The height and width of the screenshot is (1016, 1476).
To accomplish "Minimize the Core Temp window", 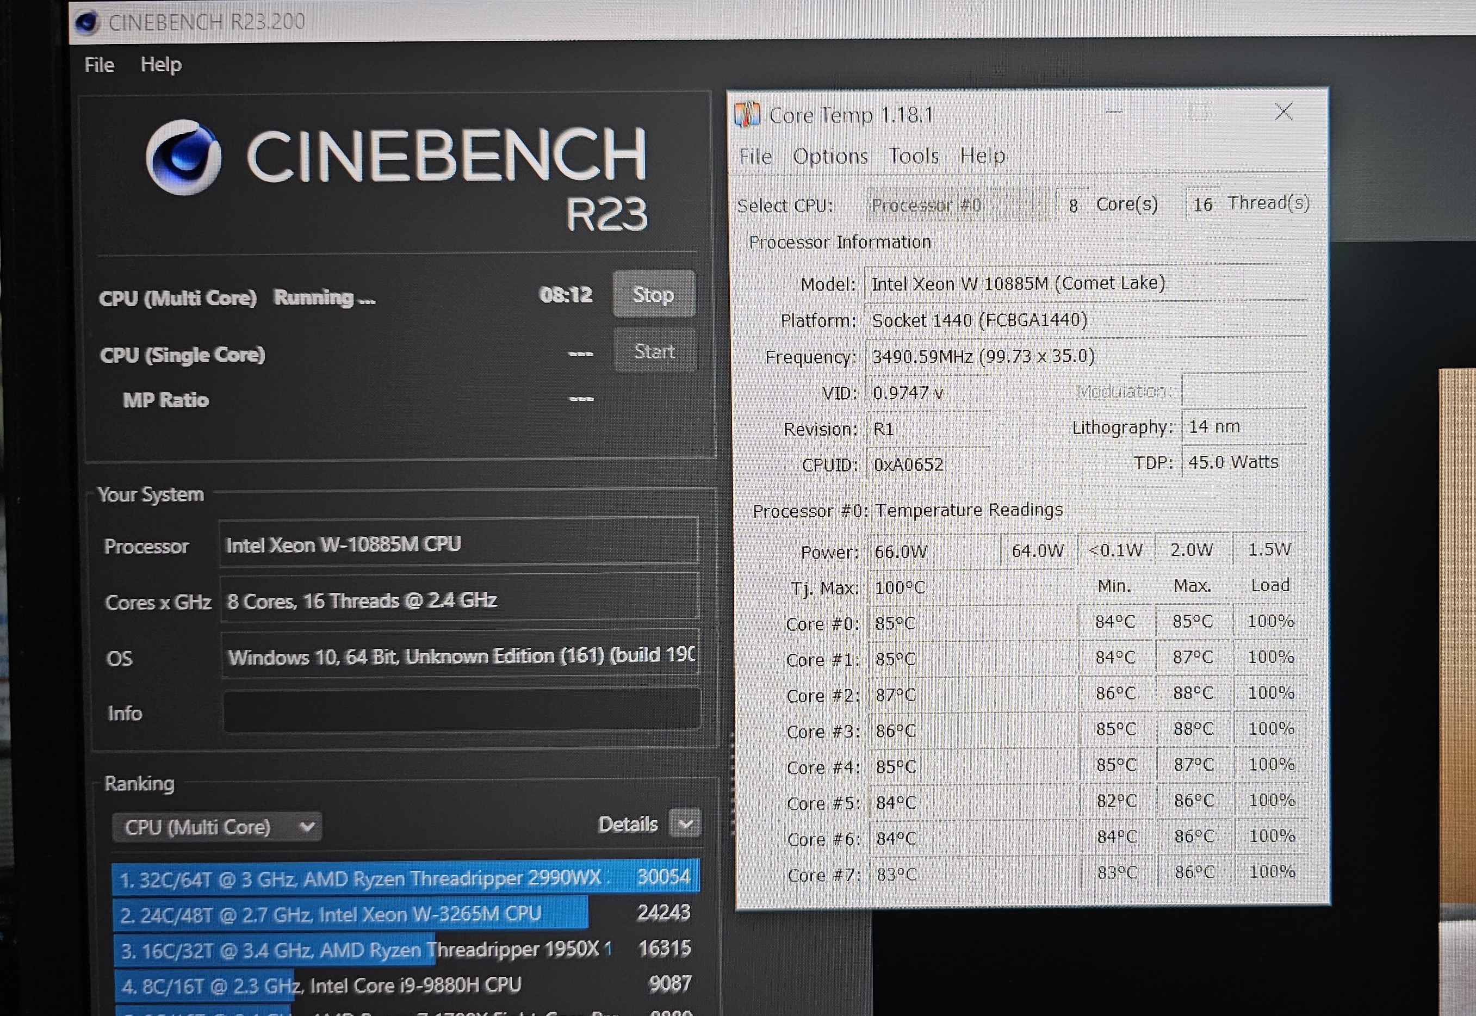I will click(1114, 112).
